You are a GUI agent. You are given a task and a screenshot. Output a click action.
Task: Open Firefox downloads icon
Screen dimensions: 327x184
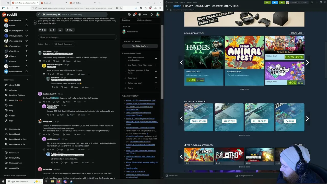[136, 8]
